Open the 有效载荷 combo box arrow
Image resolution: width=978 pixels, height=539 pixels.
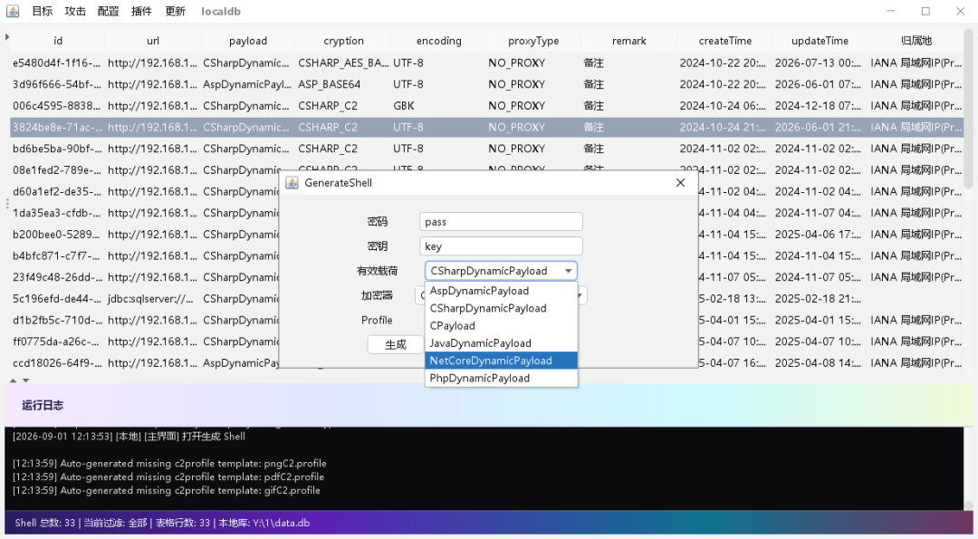point(568,271)
